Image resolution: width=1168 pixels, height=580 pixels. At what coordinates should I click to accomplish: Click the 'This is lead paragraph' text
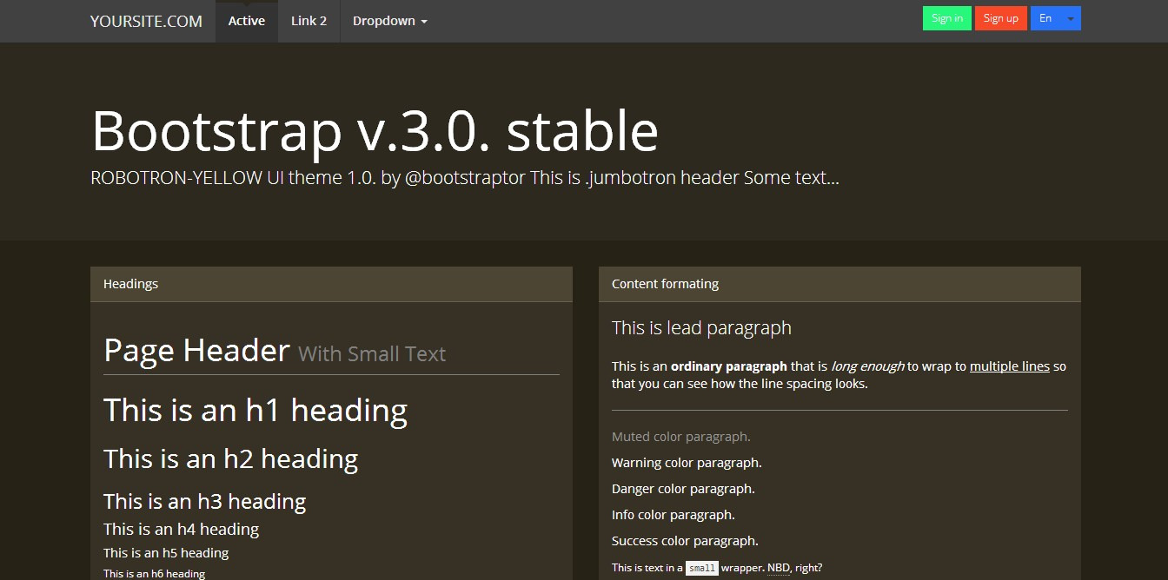pos(701,328)
